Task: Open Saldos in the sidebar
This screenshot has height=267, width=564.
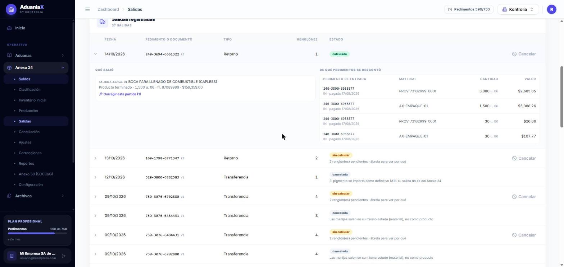Action: pyautogui.click(x=36, y=79)
